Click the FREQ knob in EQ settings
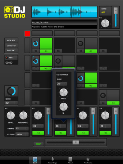The width and height of the screenshot is (123, 164). [64, 92]
